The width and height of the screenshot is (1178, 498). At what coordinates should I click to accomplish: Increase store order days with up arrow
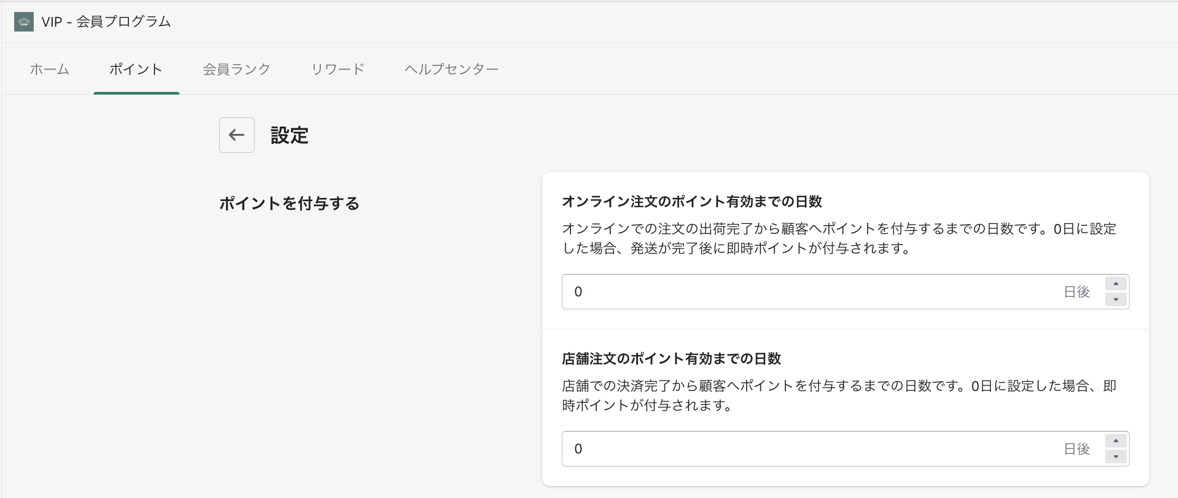coord(1115,441)
